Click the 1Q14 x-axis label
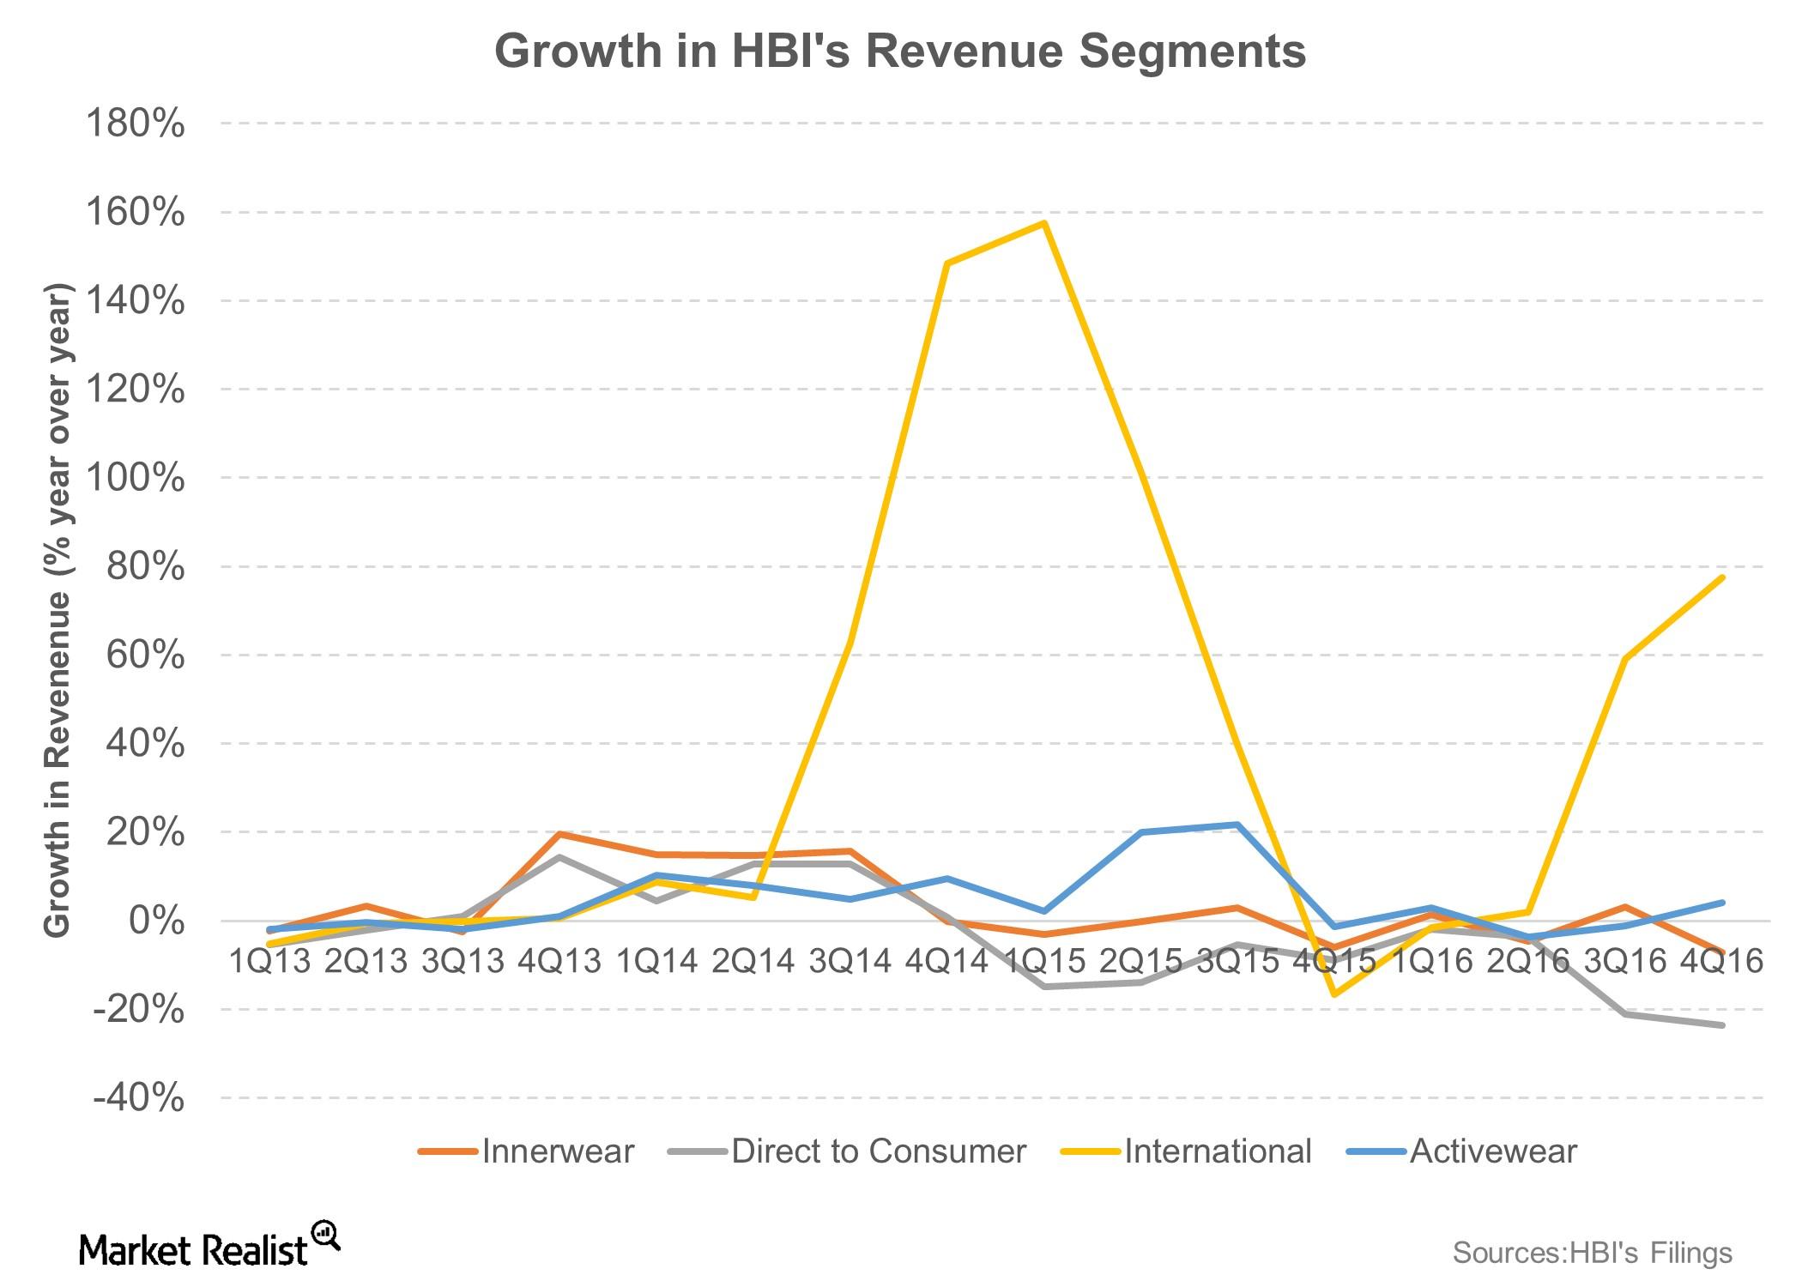Image resolution: width=1802 pixels, height=1287 pixels. [657, 961]
